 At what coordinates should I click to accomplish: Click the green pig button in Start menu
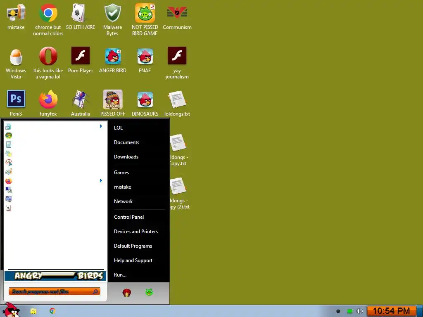pos(149,292)
